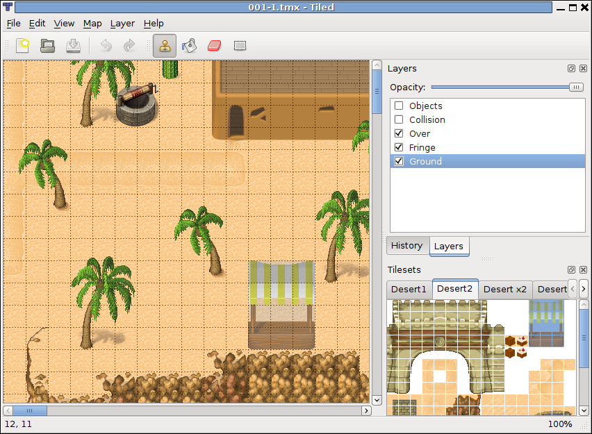Select the Stamp Brush tool
Image resolution: width=592 pixels, height=434 pixels.
(x=165, y=46)
